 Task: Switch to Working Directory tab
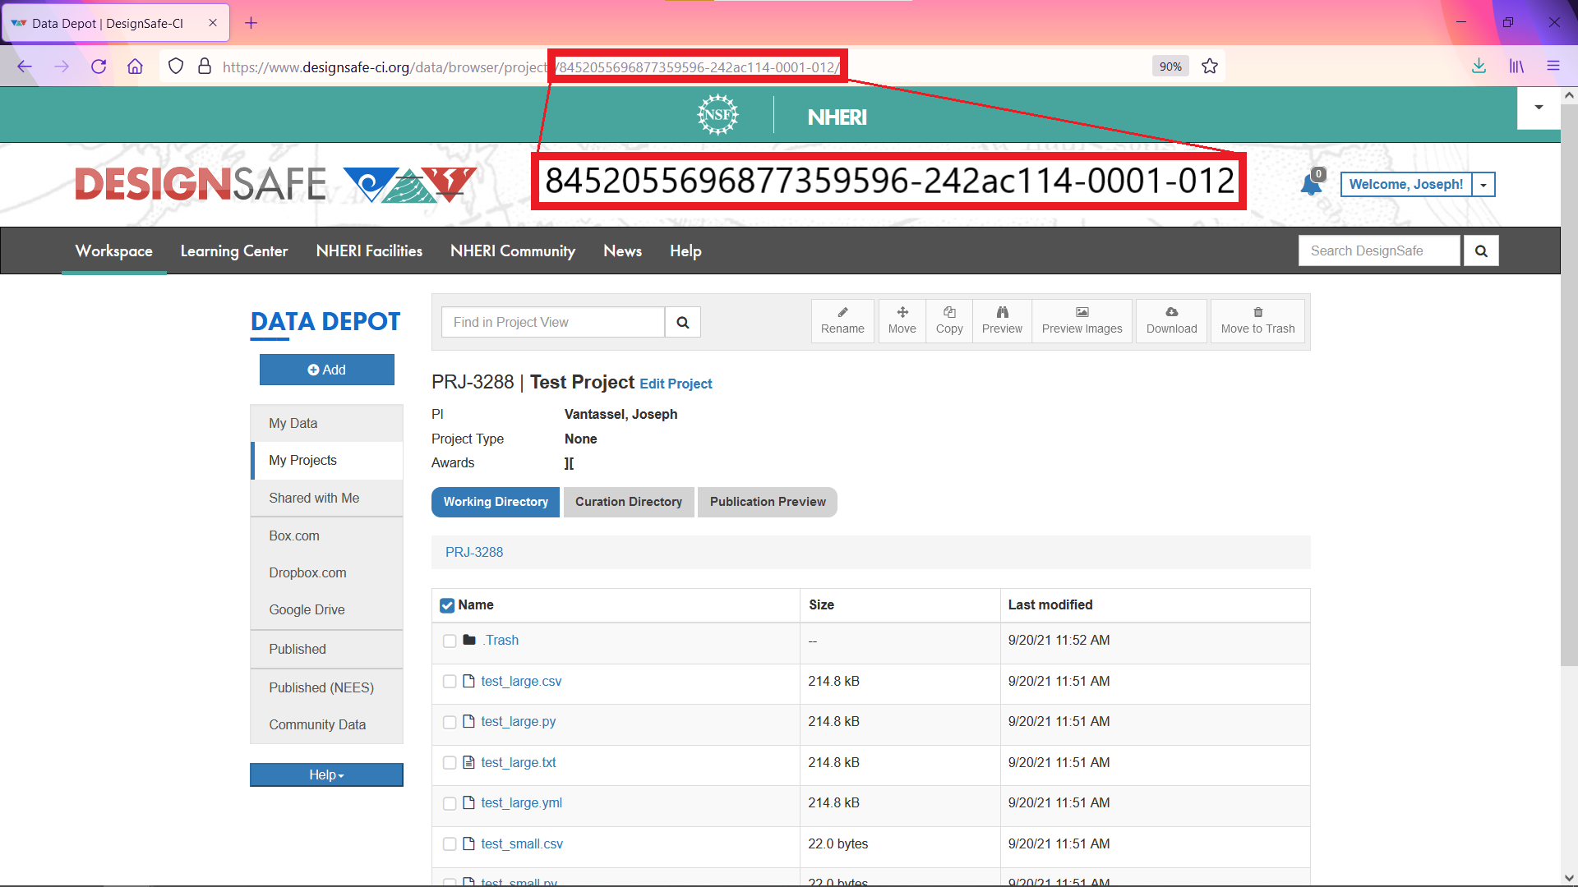[x=496, y=502]
